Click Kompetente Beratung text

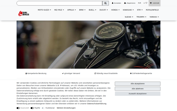coord(37,73)
